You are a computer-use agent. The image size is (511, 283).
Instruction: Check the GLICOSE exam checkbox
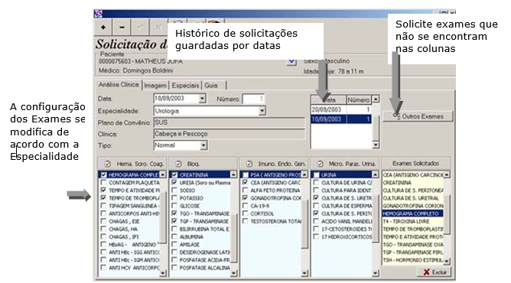174,206
